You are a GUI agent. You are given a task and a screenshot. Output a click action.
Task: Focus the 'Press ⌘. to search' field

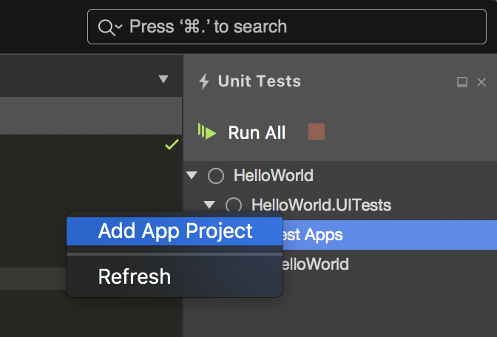coord(287,27)
